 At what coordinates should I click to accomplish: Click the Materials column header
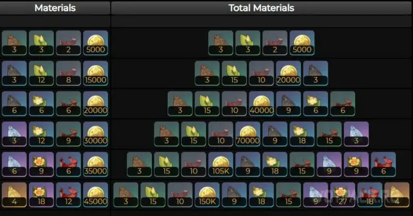tap(55, 8)
